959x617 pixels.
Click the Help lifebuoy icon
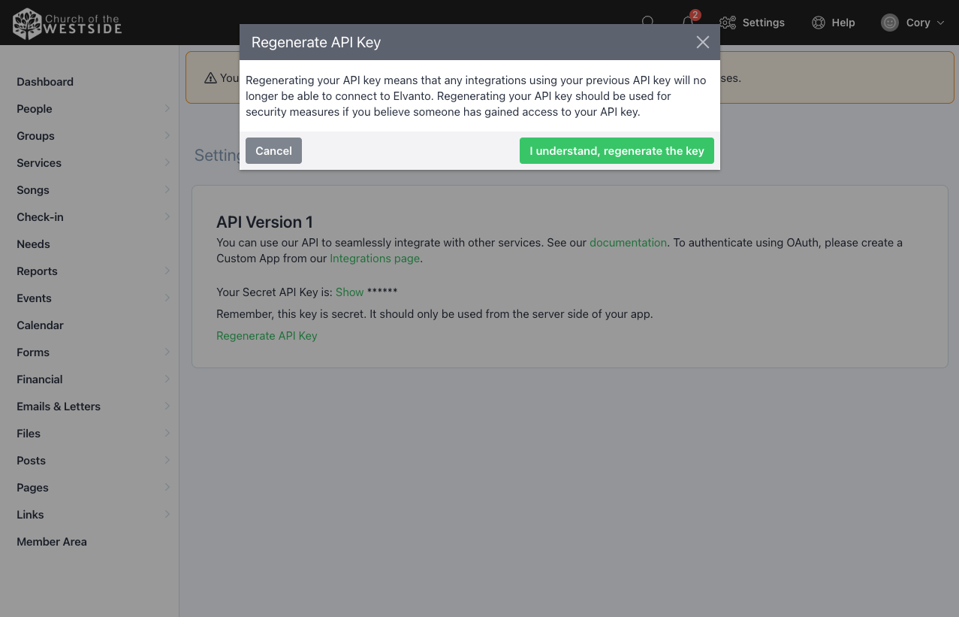819,23
